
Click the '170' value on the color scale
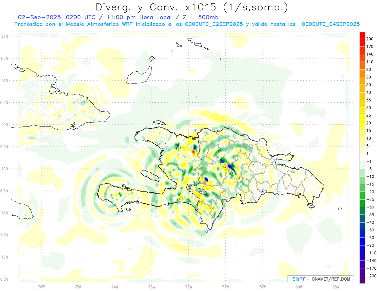[x=369, y=47]
